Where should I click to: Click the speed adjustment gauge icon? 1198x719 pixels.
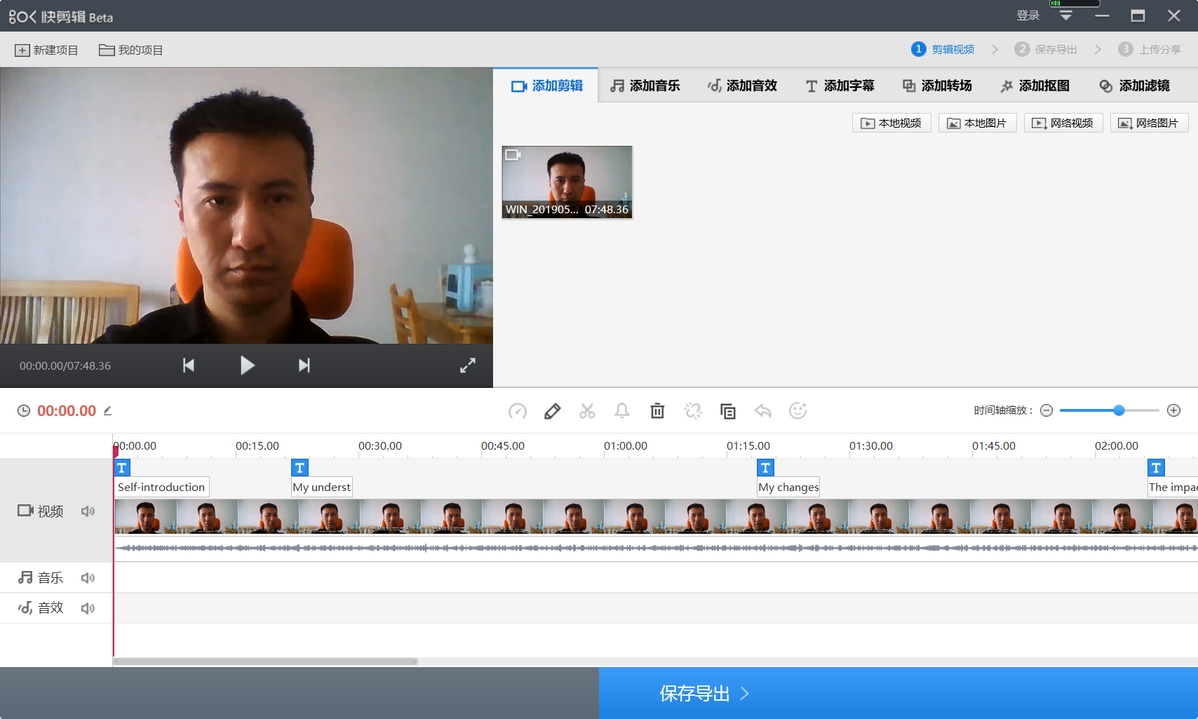518,411
